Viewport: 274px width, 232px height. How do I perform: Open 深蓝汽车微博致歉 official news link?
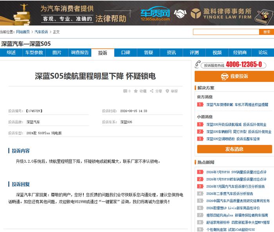point(237,104)
